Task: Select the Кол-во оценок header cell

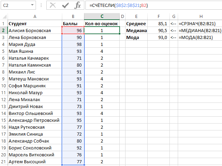Action: [102, 23]
